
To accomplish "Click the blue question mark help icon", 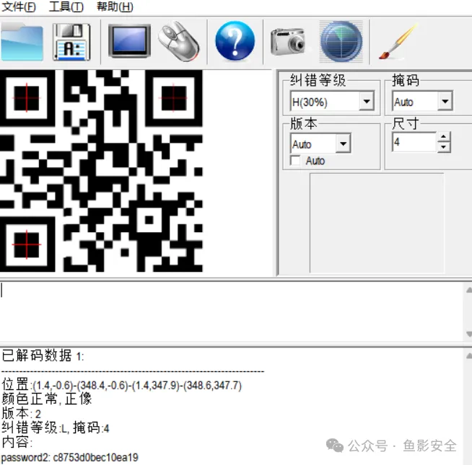I will 235,41.
